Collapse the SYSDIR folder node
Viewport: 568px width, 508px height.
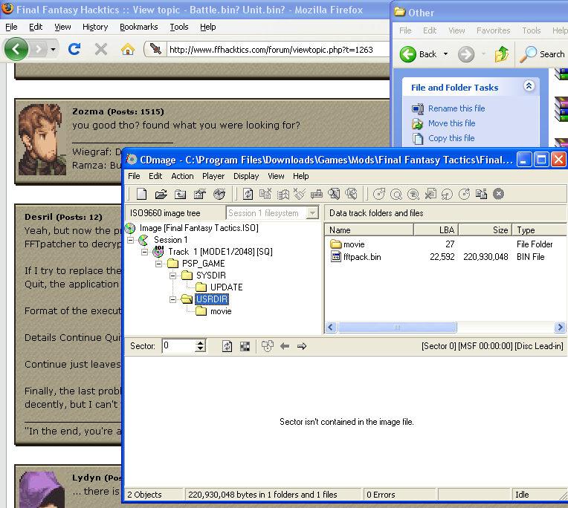(x=172, y=276)
